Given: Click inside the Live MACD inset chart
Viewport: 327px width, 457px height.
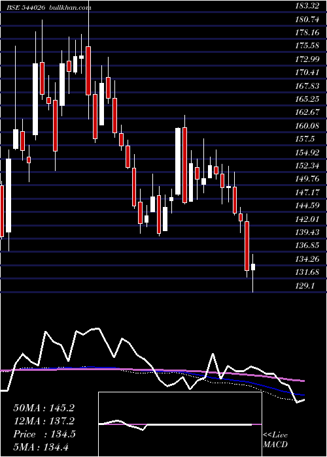Looking at the screenshot, I should click(x=180, y=424).
